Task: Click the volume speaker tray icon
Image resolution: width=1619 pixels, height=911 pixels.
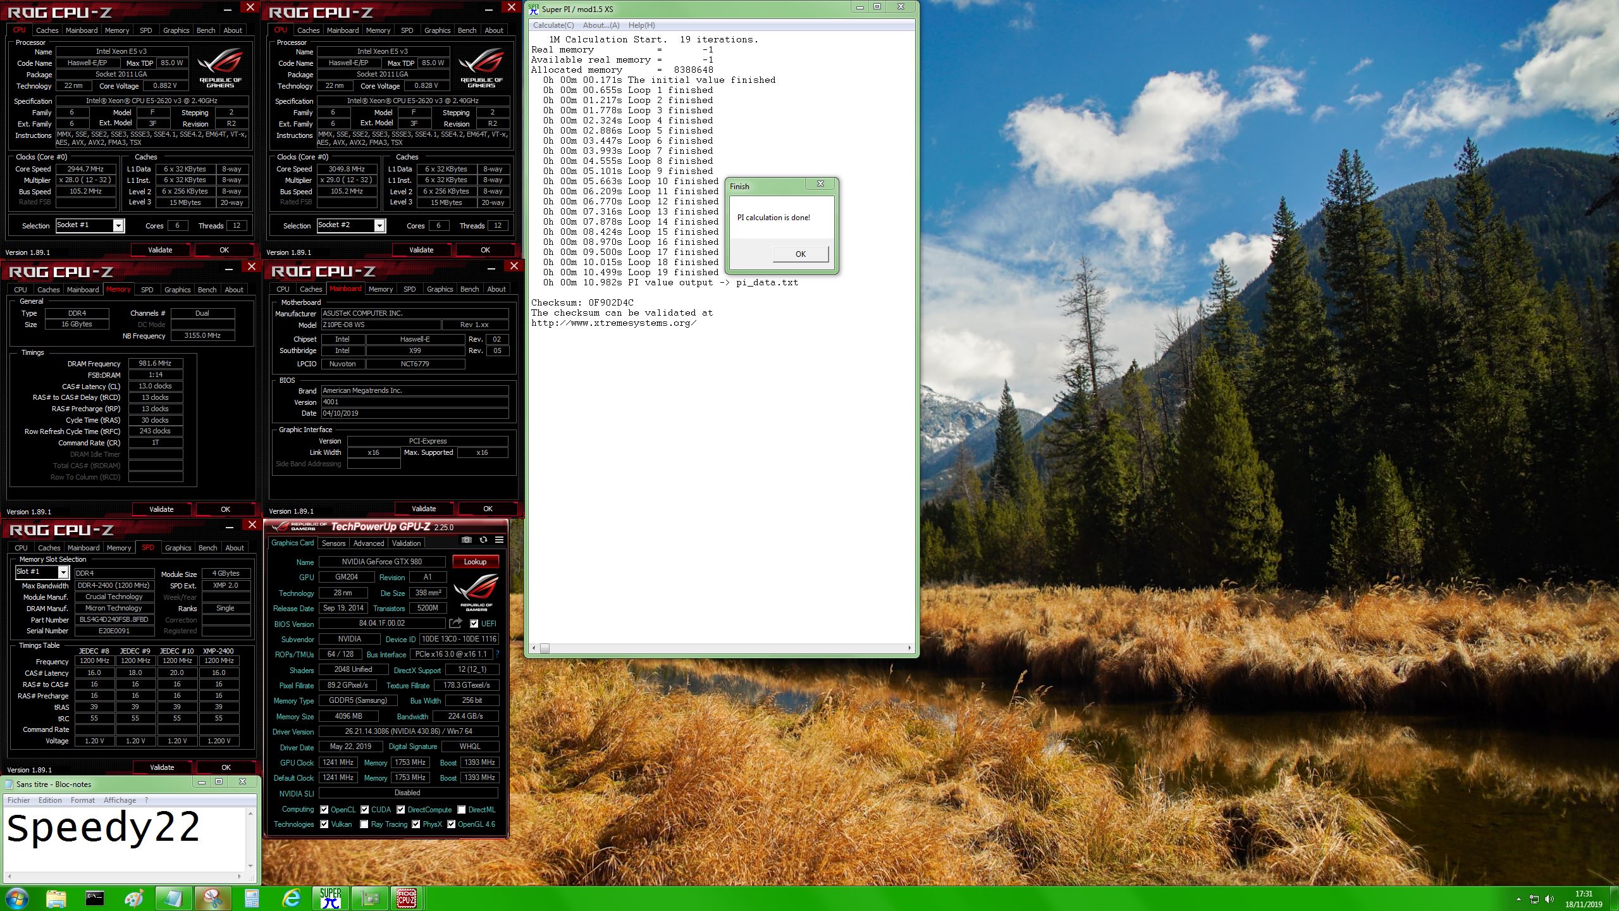Action: [x=1549, y=899]
